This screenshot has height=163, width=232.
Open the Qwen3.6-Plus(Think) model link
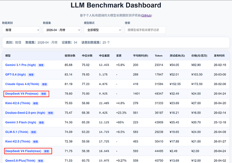pos(20,161)
